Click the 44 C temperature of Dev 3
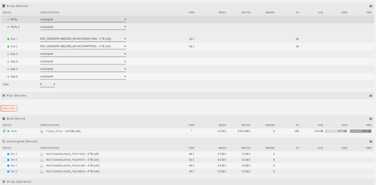Viewport: 376px width, 185px height. pyautogui.click(x=192, y=154)
